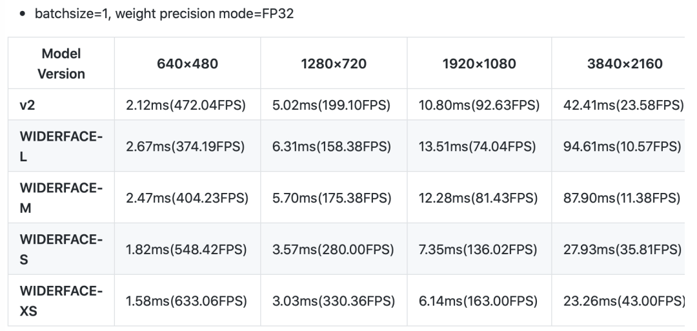The image size is (697, 331).
Task: Click the 1920×1080 column header
Action: click(x=480, y=63)
